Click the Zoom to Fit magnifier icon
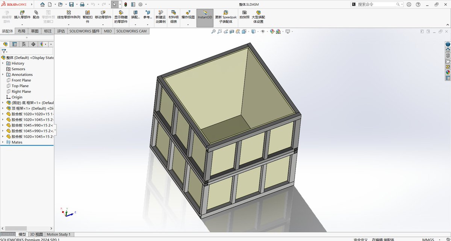Image resolution: width=451 pixels, height=241 pixels. [x=214, y=32]
